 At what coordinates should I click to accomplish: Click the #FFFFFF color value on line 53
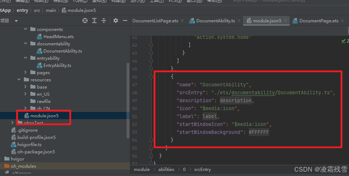[x=259, y=132]
